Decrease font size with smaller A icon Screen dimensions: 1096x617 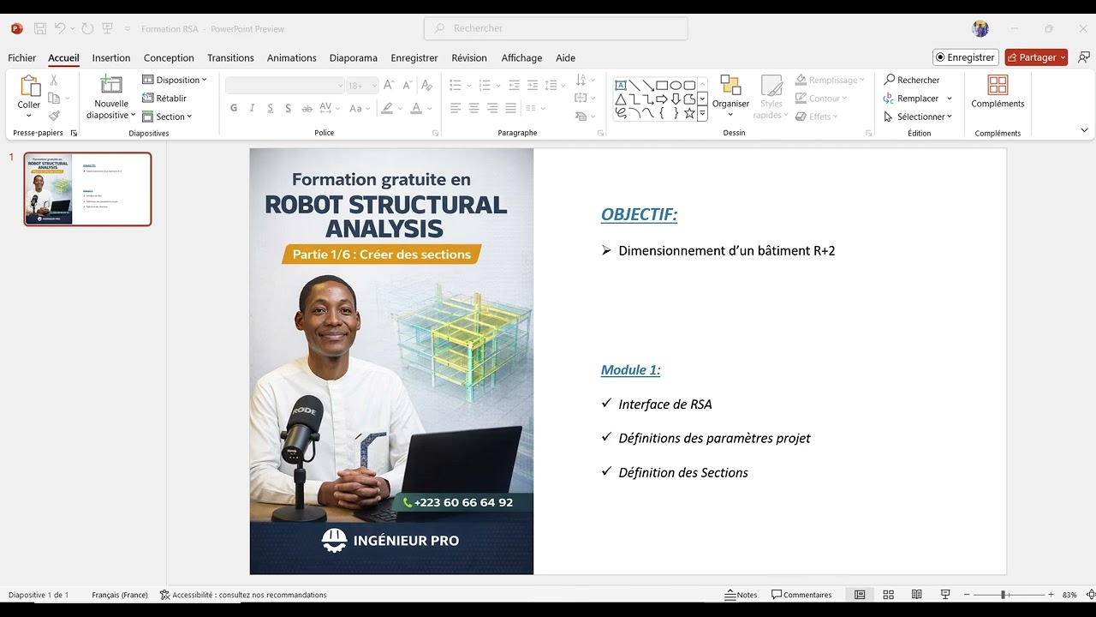coord(407,85)
